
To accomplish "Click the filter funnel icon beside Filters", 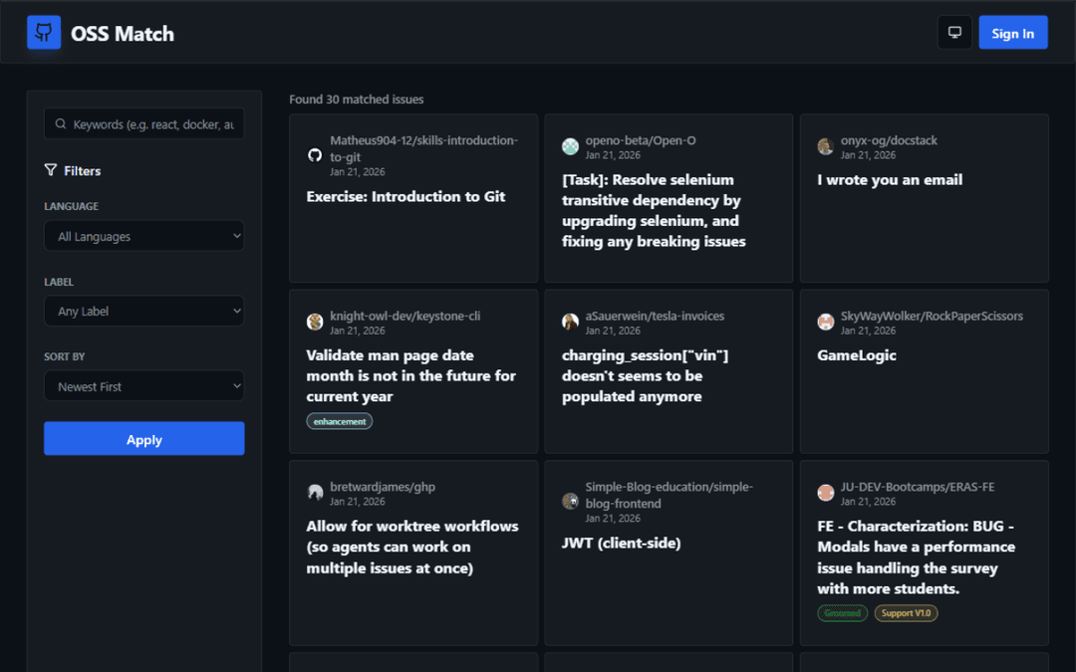I will (x=49, y=170).
